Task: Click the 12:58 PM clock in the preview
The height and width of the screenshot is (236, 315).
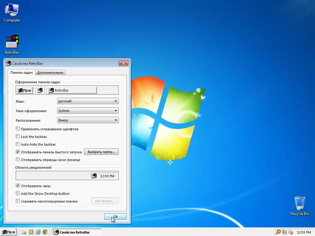Action: coord(107,176)
